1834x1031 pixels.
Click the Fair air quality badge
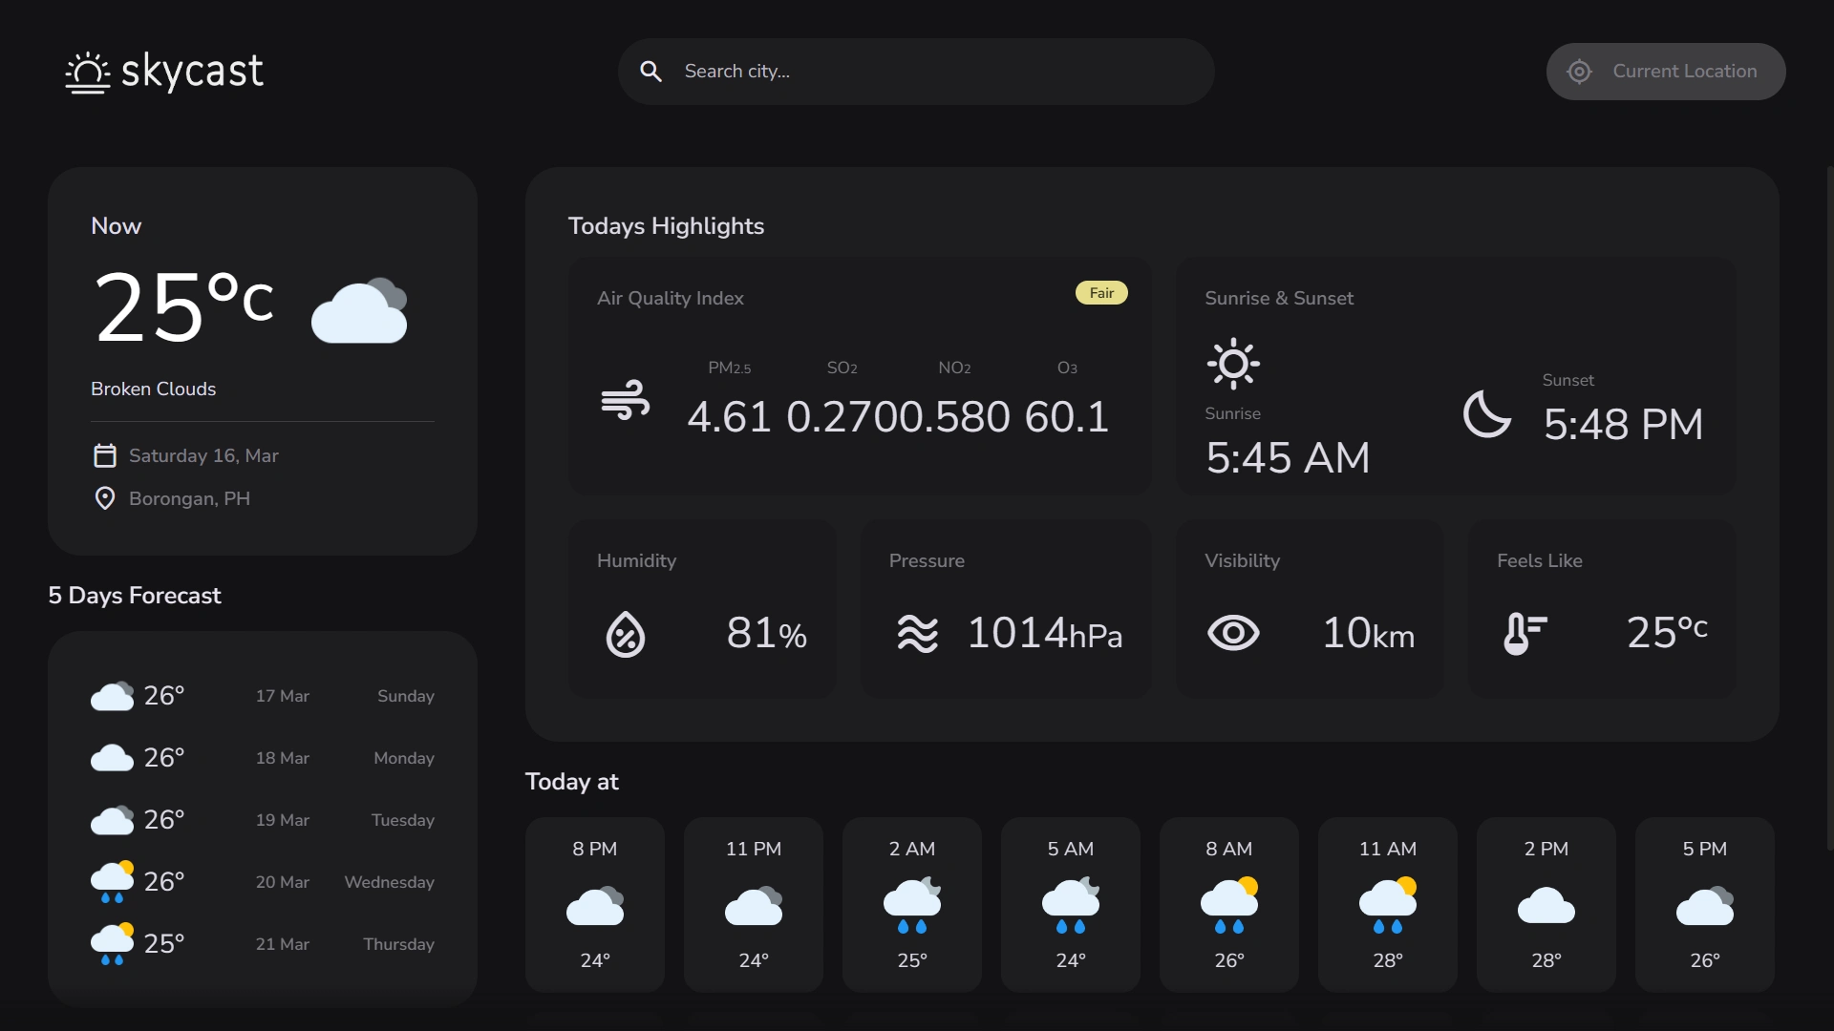[1101, 293]
